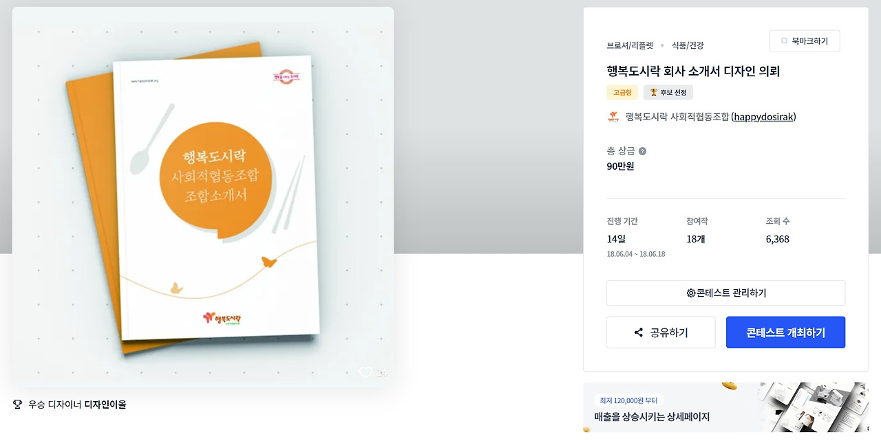Open the 매출을 상승시키는 상세페이지 banner

point(725,407)
